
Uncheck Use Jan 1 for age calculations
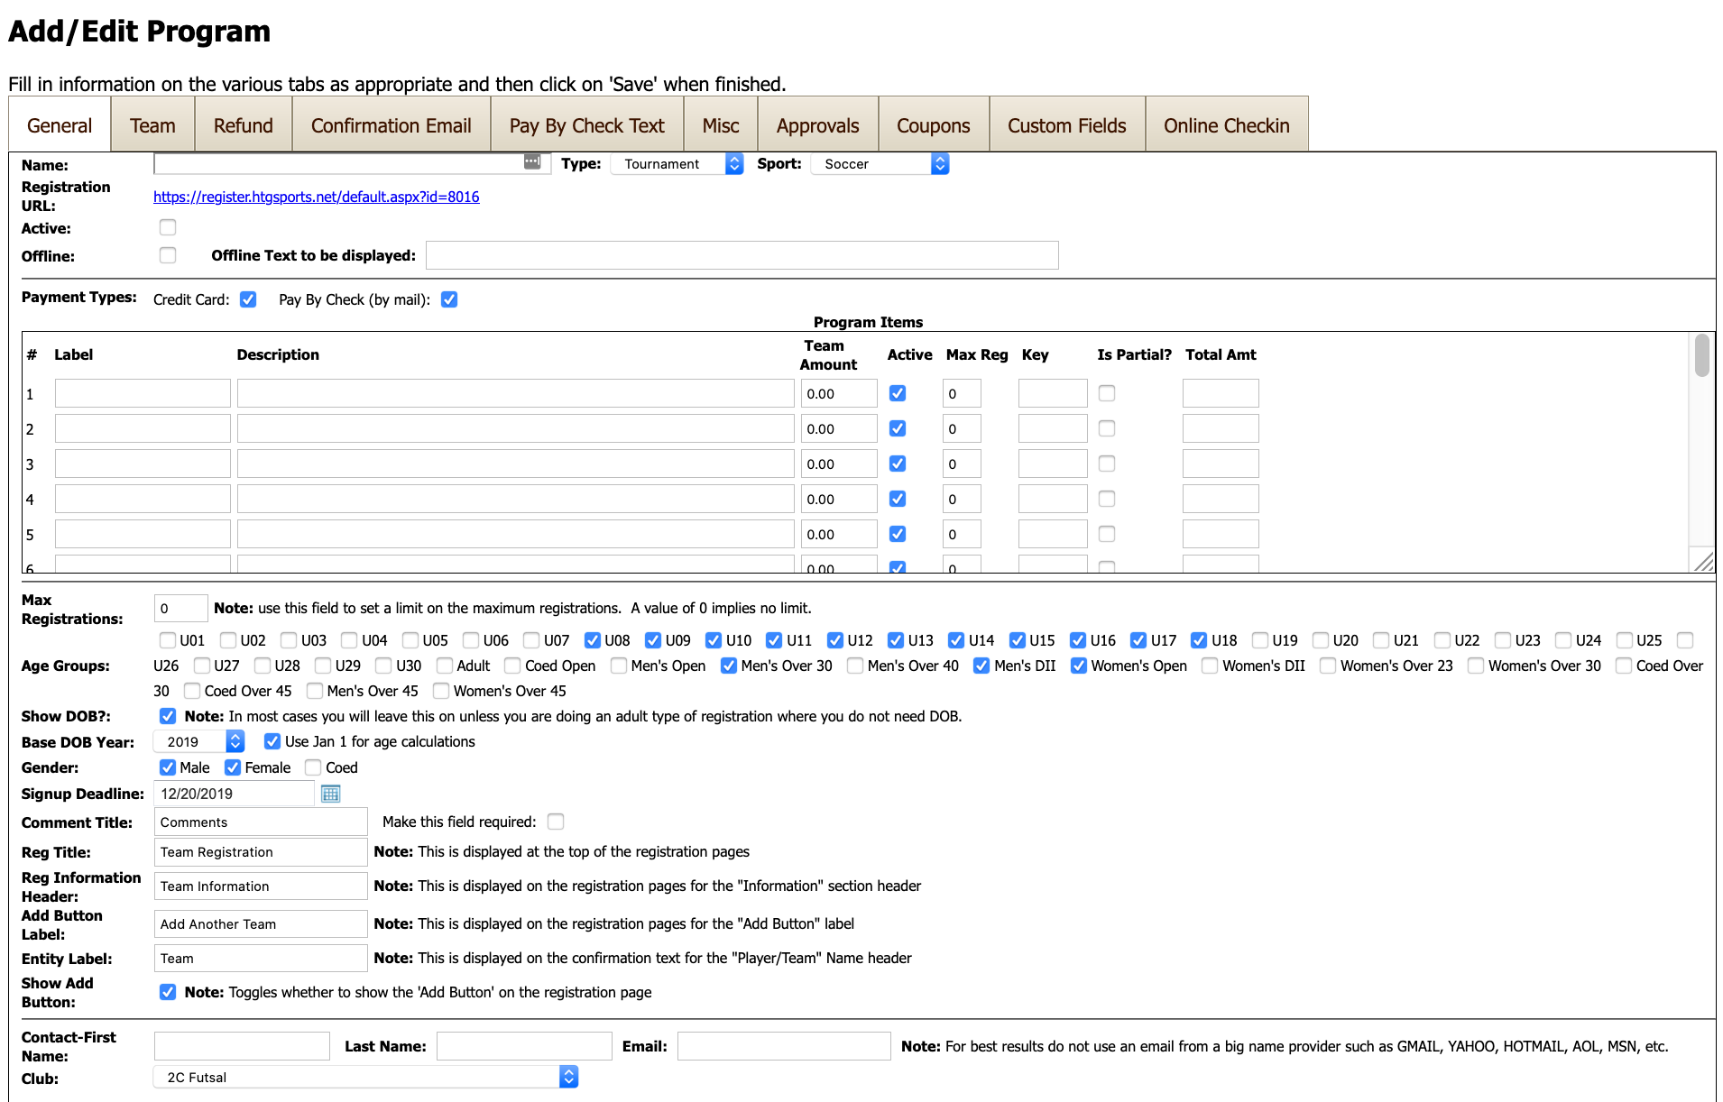[272, 741]
